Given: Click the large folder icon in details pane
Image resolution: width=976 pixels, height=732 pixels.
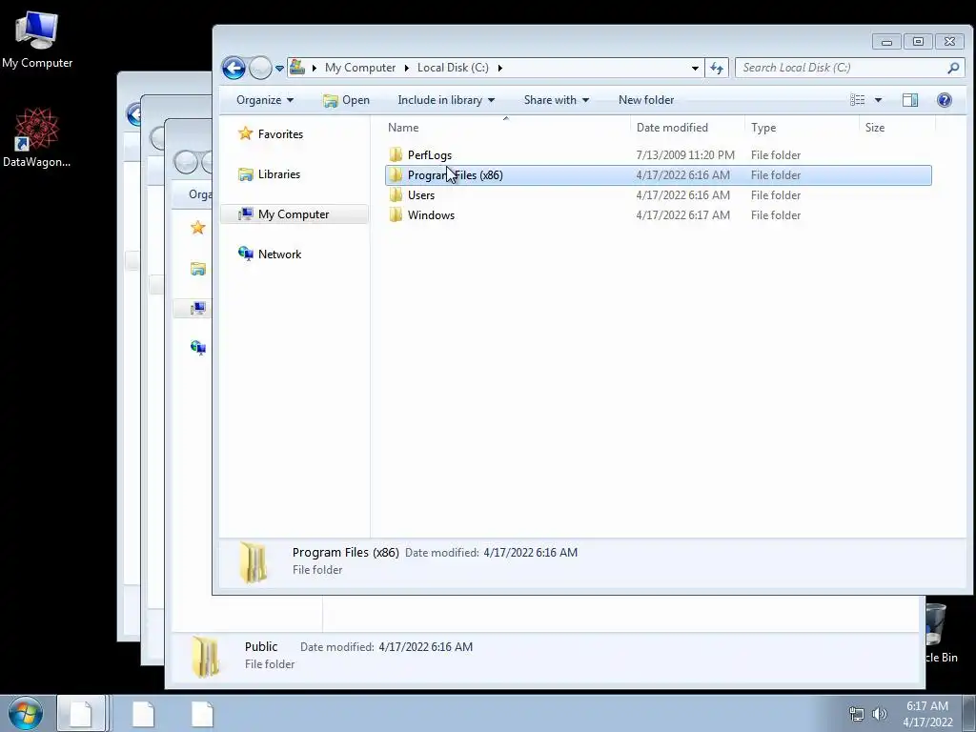Looking at the screenshot, I should 254,562.
